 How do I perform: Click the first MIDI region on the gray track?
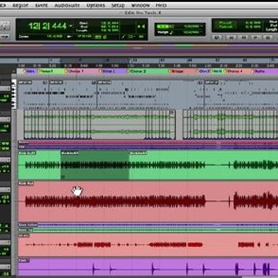click(33, 95)
